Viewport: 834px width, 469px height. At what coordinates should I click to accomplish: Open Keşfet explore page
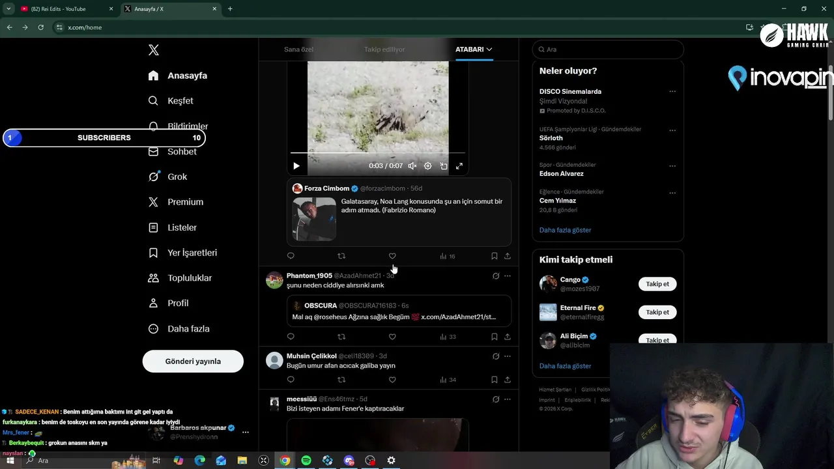171,101
